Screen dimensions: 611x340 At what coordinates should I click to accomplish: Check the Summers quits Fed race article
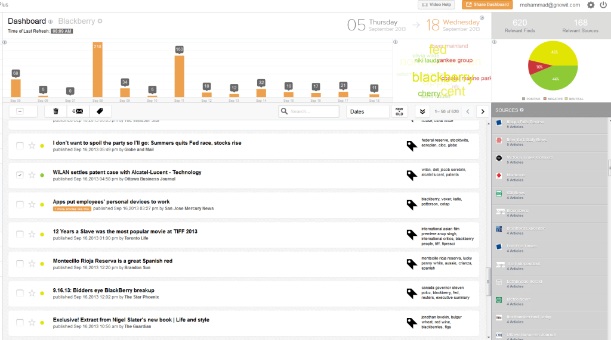pos(20,145)
